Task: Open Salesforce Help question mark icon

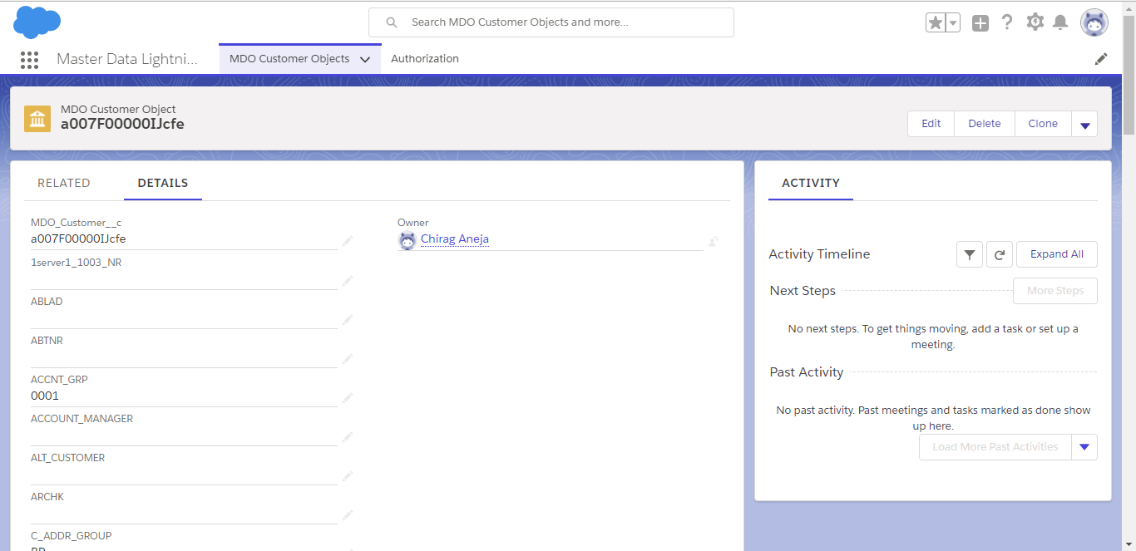Action: 1007,22
